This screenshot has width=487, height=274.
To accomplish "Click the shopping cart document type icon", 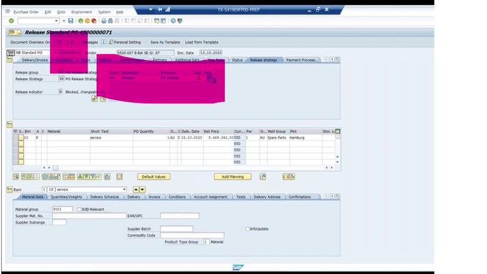I will pos(11,53).
